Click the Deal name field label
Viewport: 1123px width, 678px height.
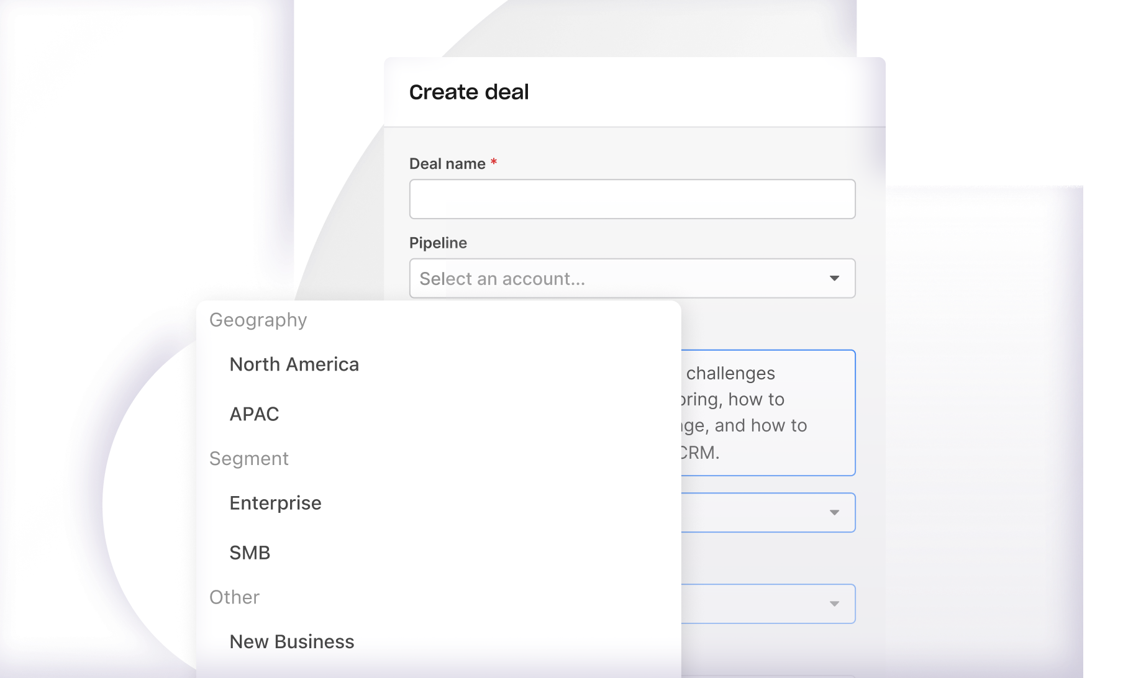point(447,163)
